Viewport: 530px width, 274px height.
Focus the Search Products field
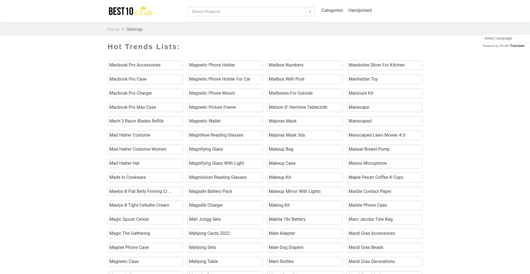pos(247,12)
